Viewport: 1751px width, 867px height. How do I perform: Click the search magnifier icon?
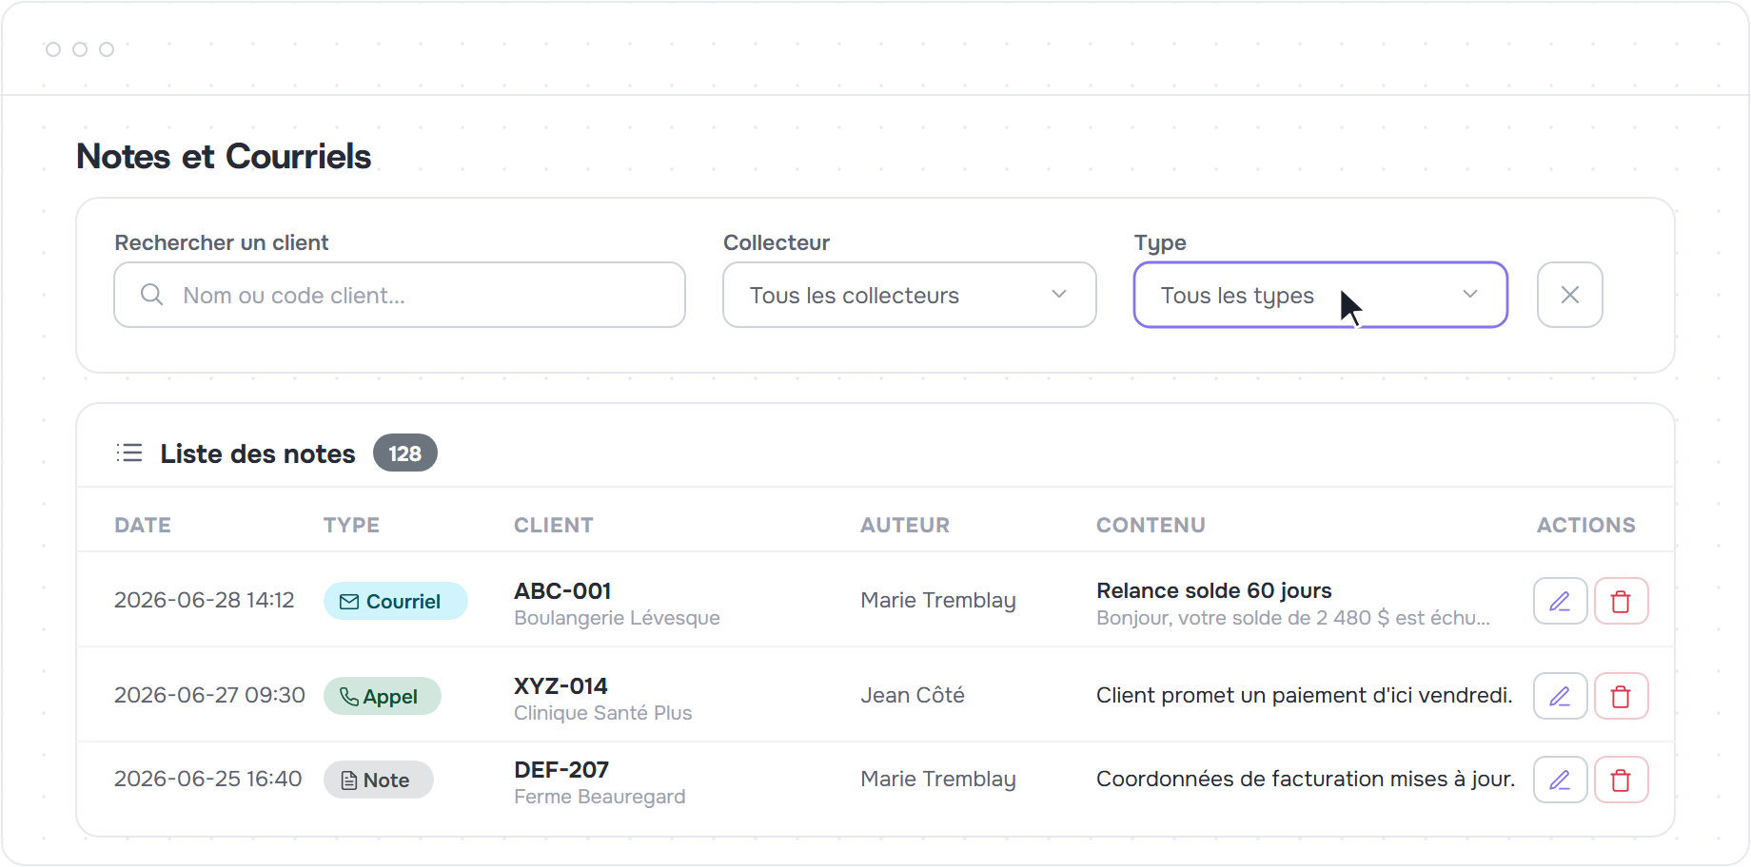point(151,295)
